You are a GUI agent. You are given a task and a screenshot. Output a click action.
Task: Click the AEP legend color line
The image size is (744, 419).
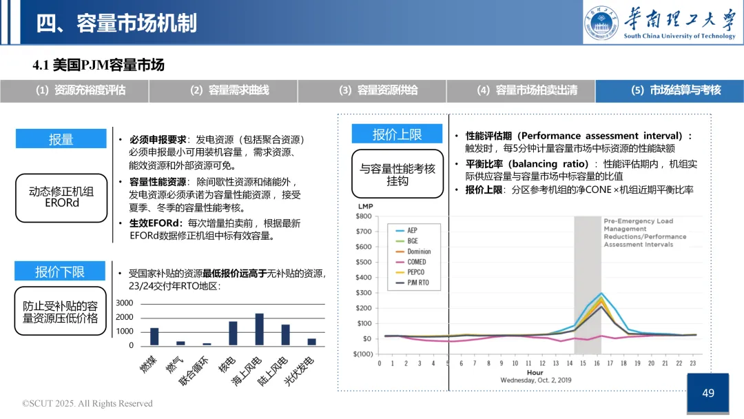tap(400, 231)
